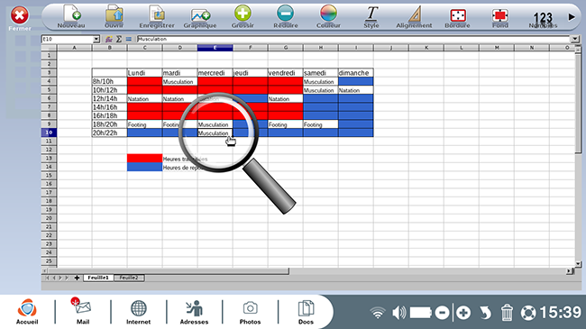Select the mardi header cell
586x329 pixels.
coord(179,72)
